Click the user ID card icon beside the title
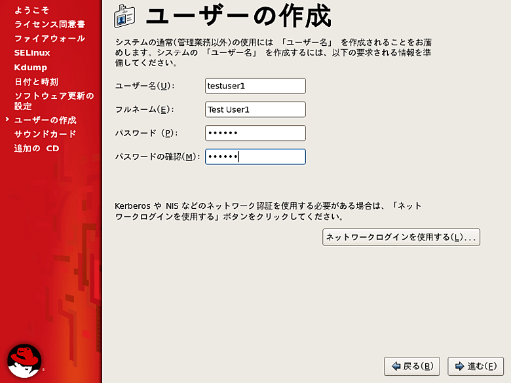 (x=124, y=16)
